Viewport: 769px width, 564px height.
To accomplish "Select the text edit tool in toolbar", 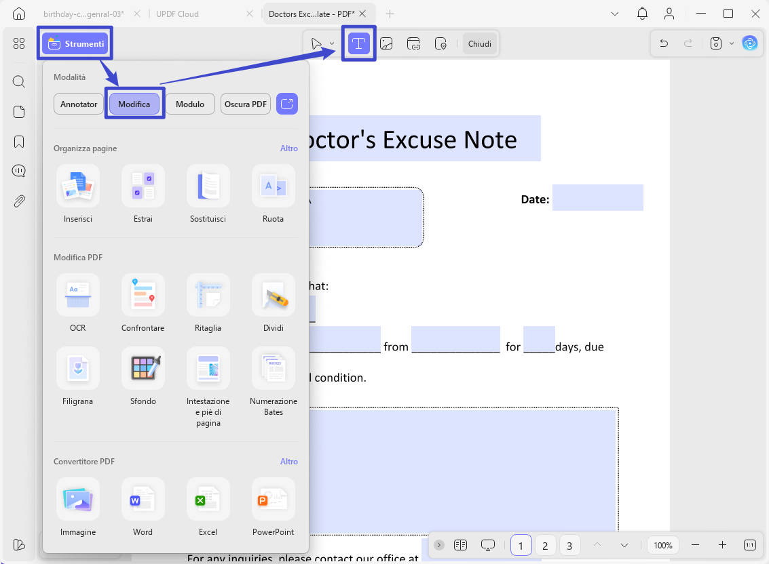I will (358, 43).
